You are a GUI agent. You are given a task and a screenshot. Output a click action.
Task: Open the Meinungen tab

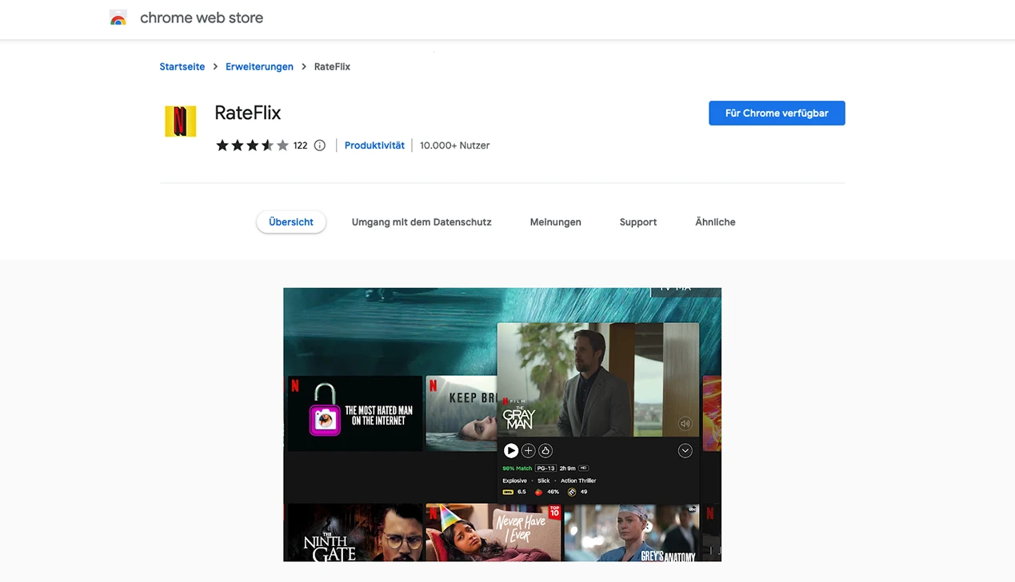pyautogui.click(x=555, y=222)
